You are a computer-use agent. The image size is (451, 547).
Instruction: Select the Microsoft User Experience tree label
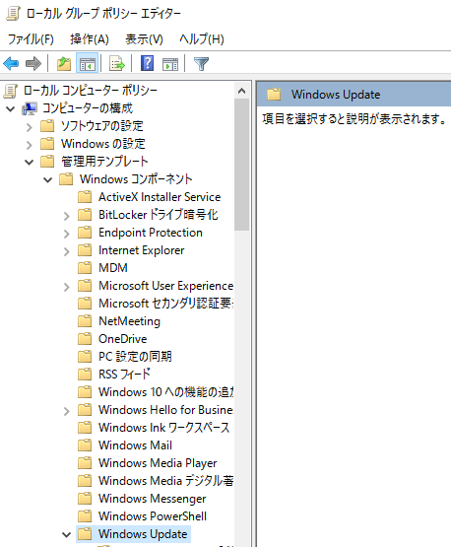pyautogui.click(x=165, y=286)
